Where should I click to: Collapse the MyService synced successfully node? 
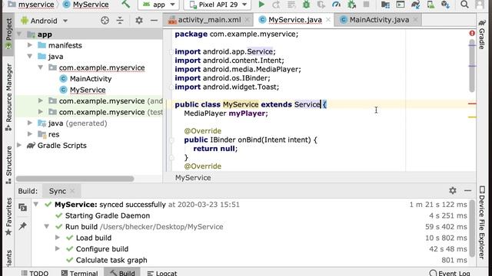click(36, 205)
